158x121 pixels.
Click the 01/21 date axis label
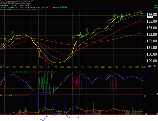[110, 67]
